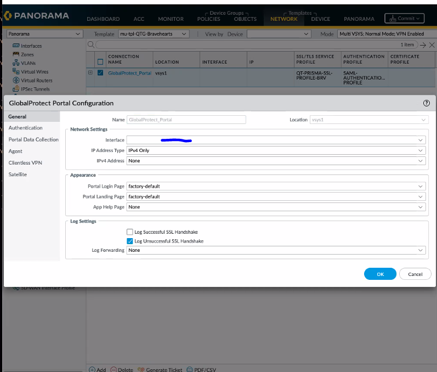Viewport: 437px width, 372px height.
Task: Select the General tab
Action: [x=32, y=116]
